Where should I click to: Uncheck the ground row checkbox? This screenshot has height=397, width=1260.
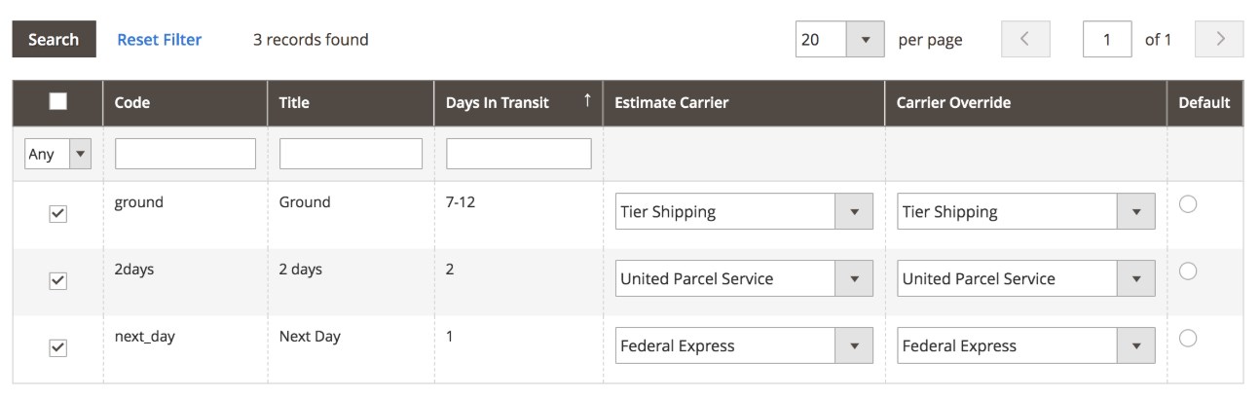pyautogui.click(x=57, y=215)
